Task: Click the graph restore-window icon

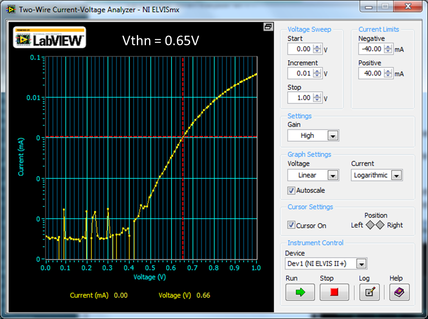Action: 268,27
